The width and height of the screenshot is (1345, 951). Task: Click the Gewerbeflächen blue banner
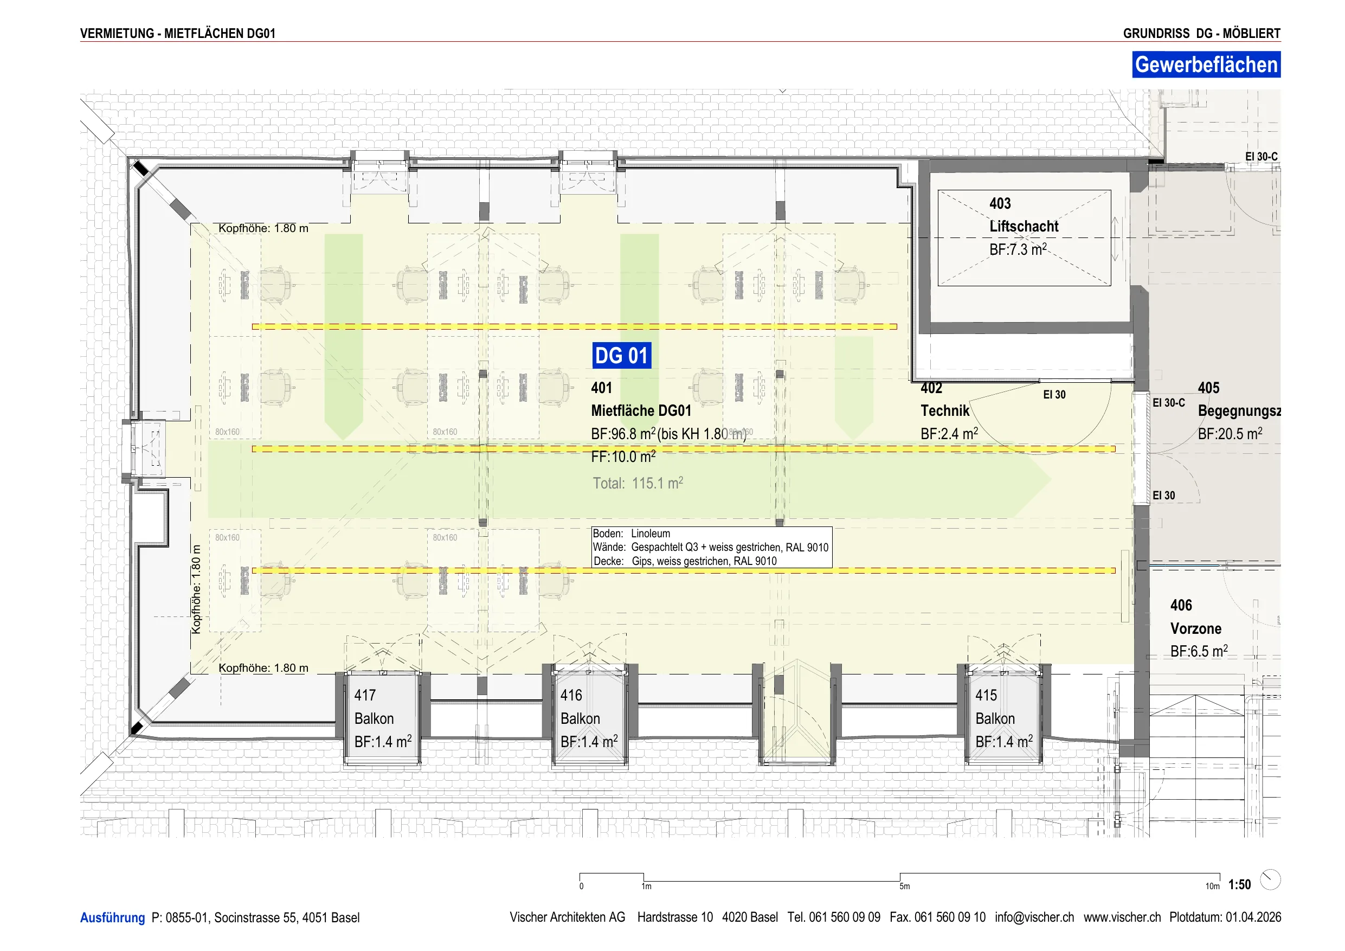click(1206, 65)
